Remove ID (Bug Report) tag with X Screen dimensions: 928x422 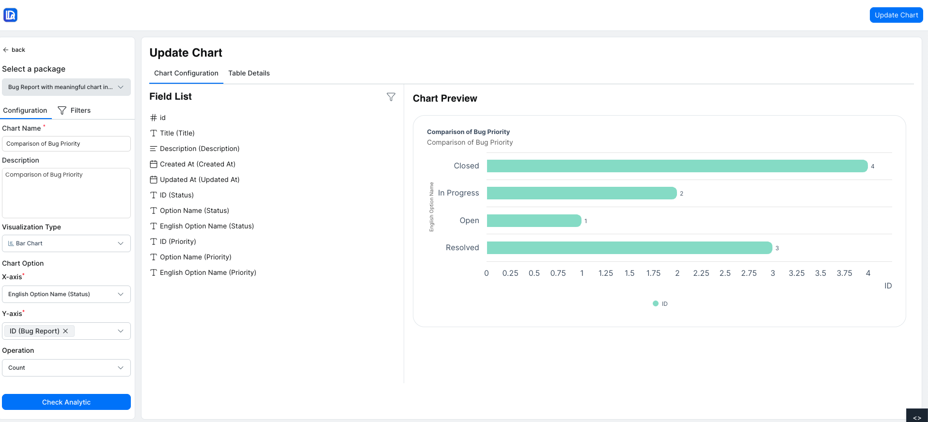66,331
